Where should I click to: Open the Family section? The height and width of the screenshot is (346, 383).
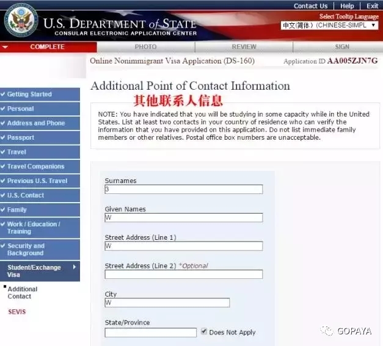tap(40, 209)
